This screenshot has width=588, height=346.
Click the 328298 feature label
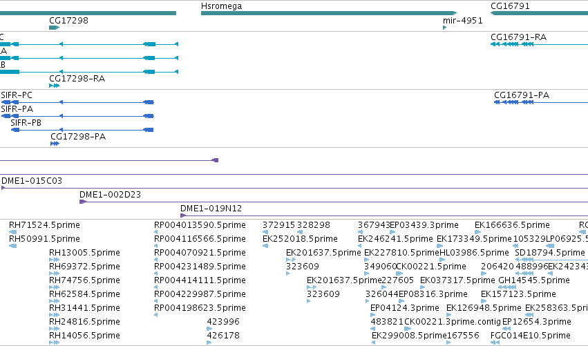pos(314,225)
